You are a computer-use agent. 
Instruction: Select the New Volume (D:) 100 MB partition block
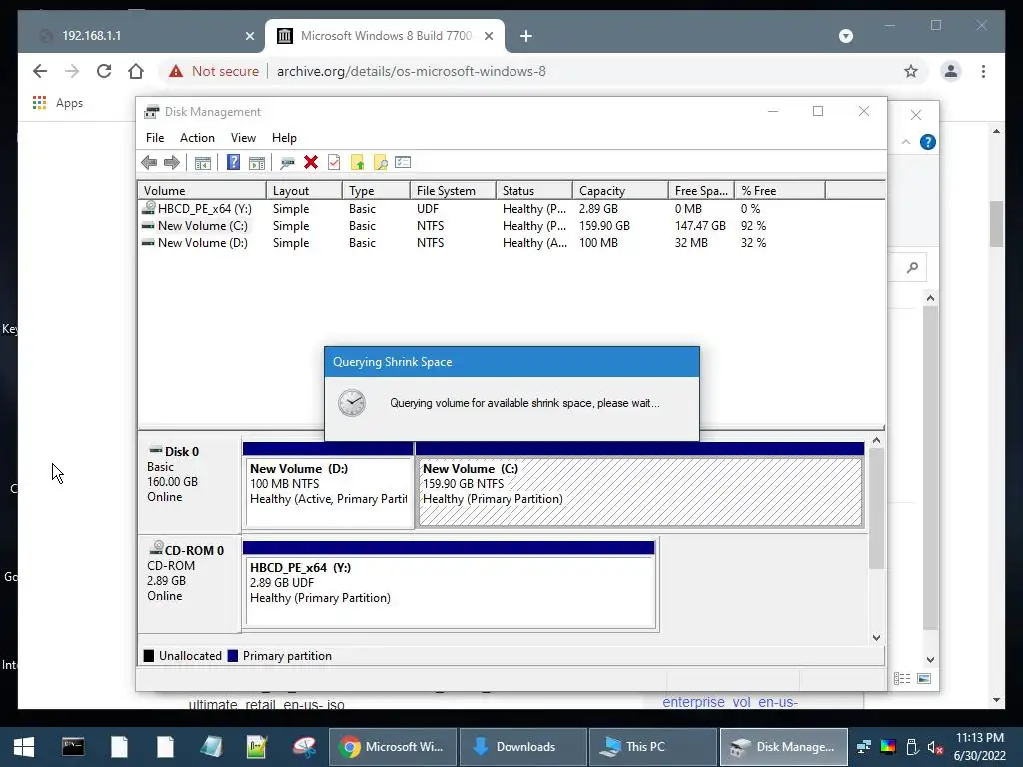[328, 485]
